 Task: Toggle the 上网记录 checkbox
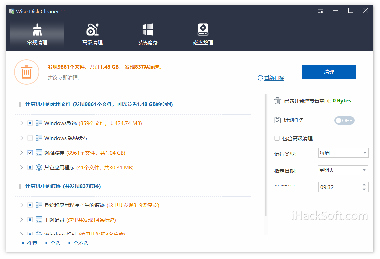click(x=30, y=220)
